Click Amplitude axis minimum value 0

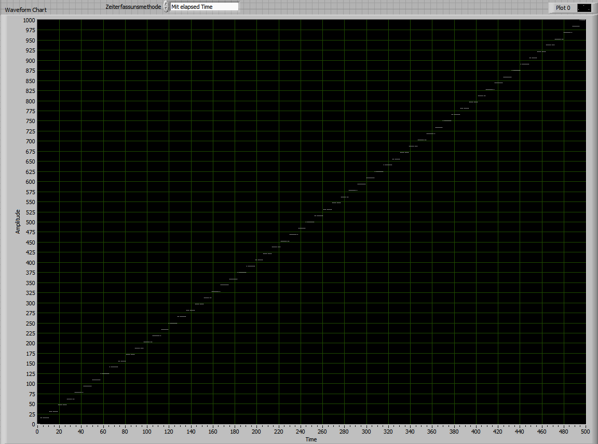pos(33,424)
